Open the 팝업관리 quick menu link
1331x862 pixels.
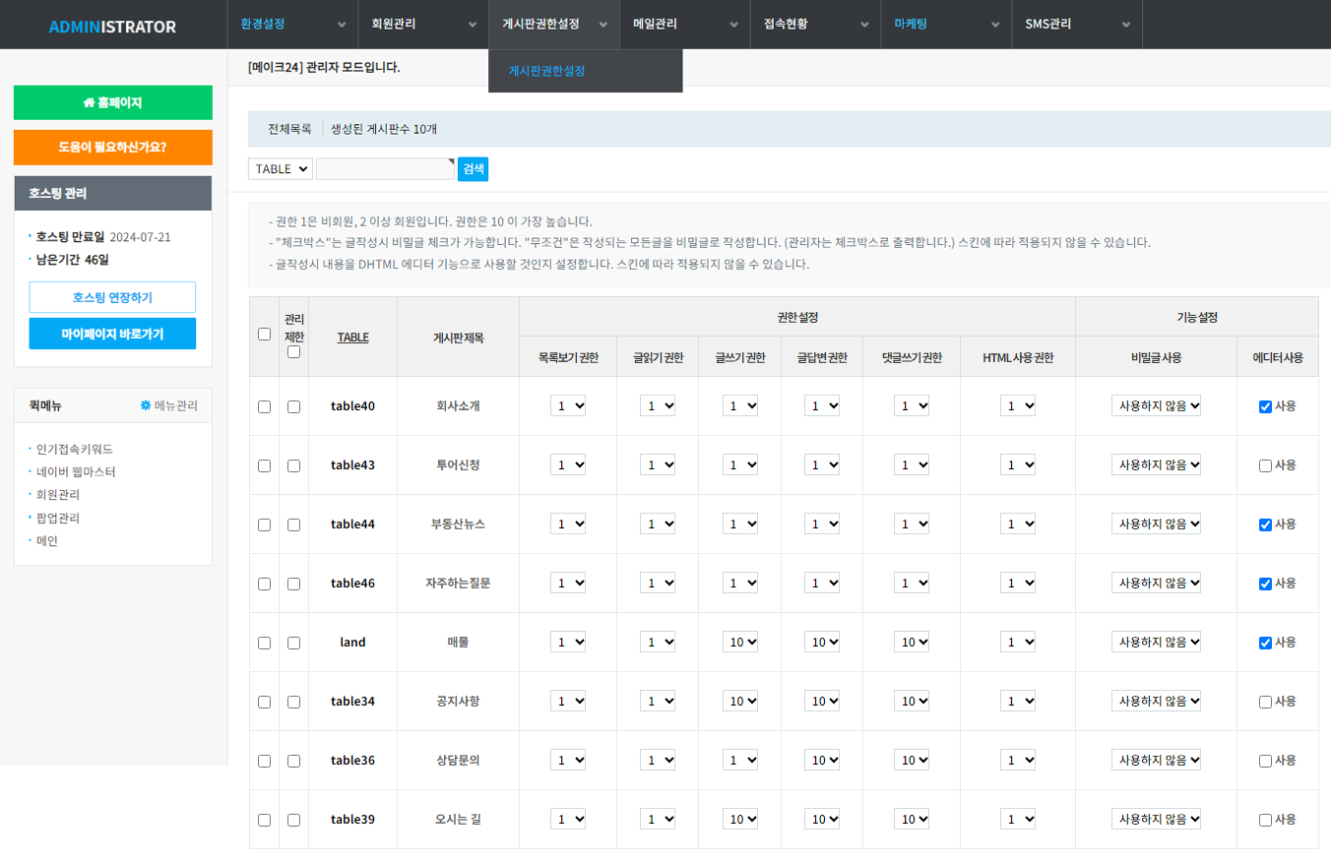tap(58, 518)
